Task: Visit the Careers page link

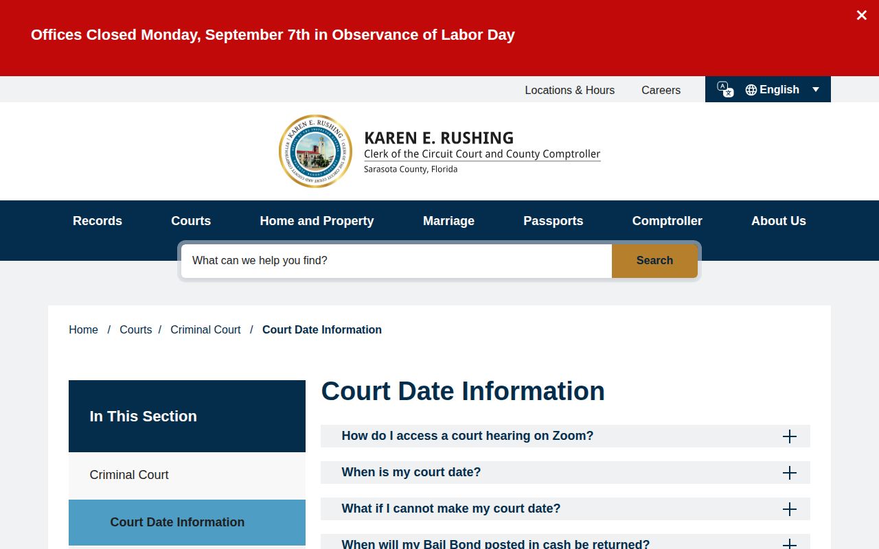Action: coord(661,90)
